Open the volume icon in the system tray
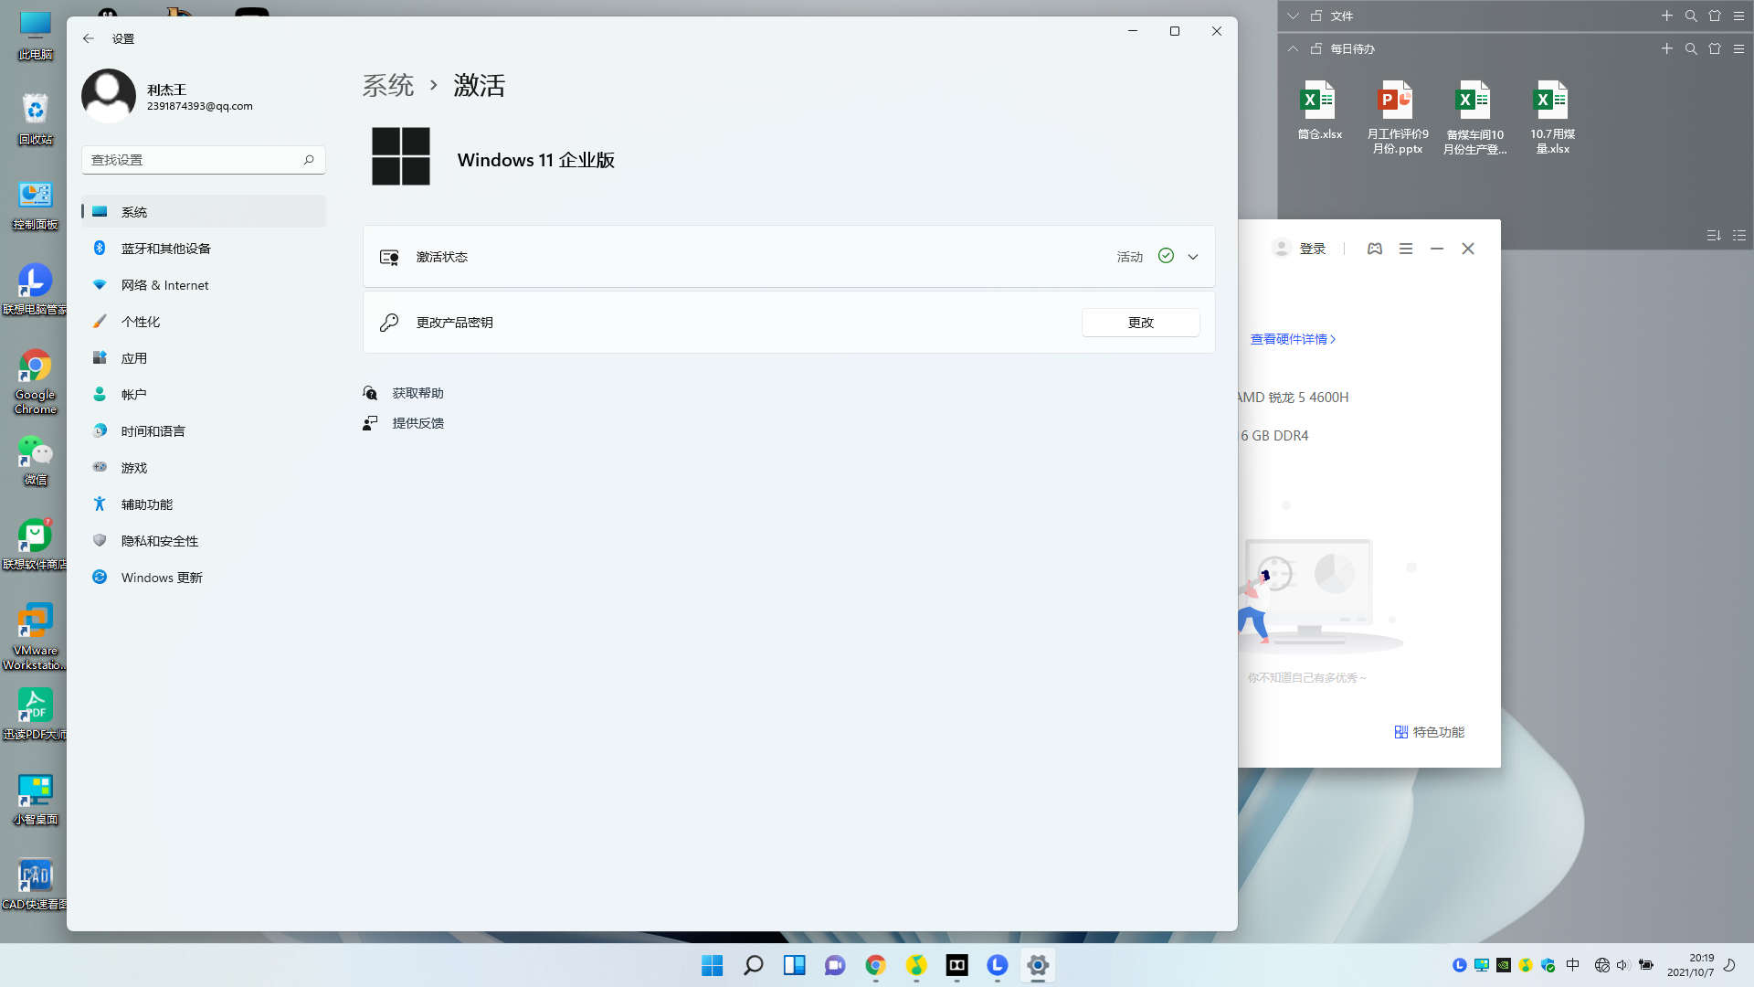 pos(1623,965)
